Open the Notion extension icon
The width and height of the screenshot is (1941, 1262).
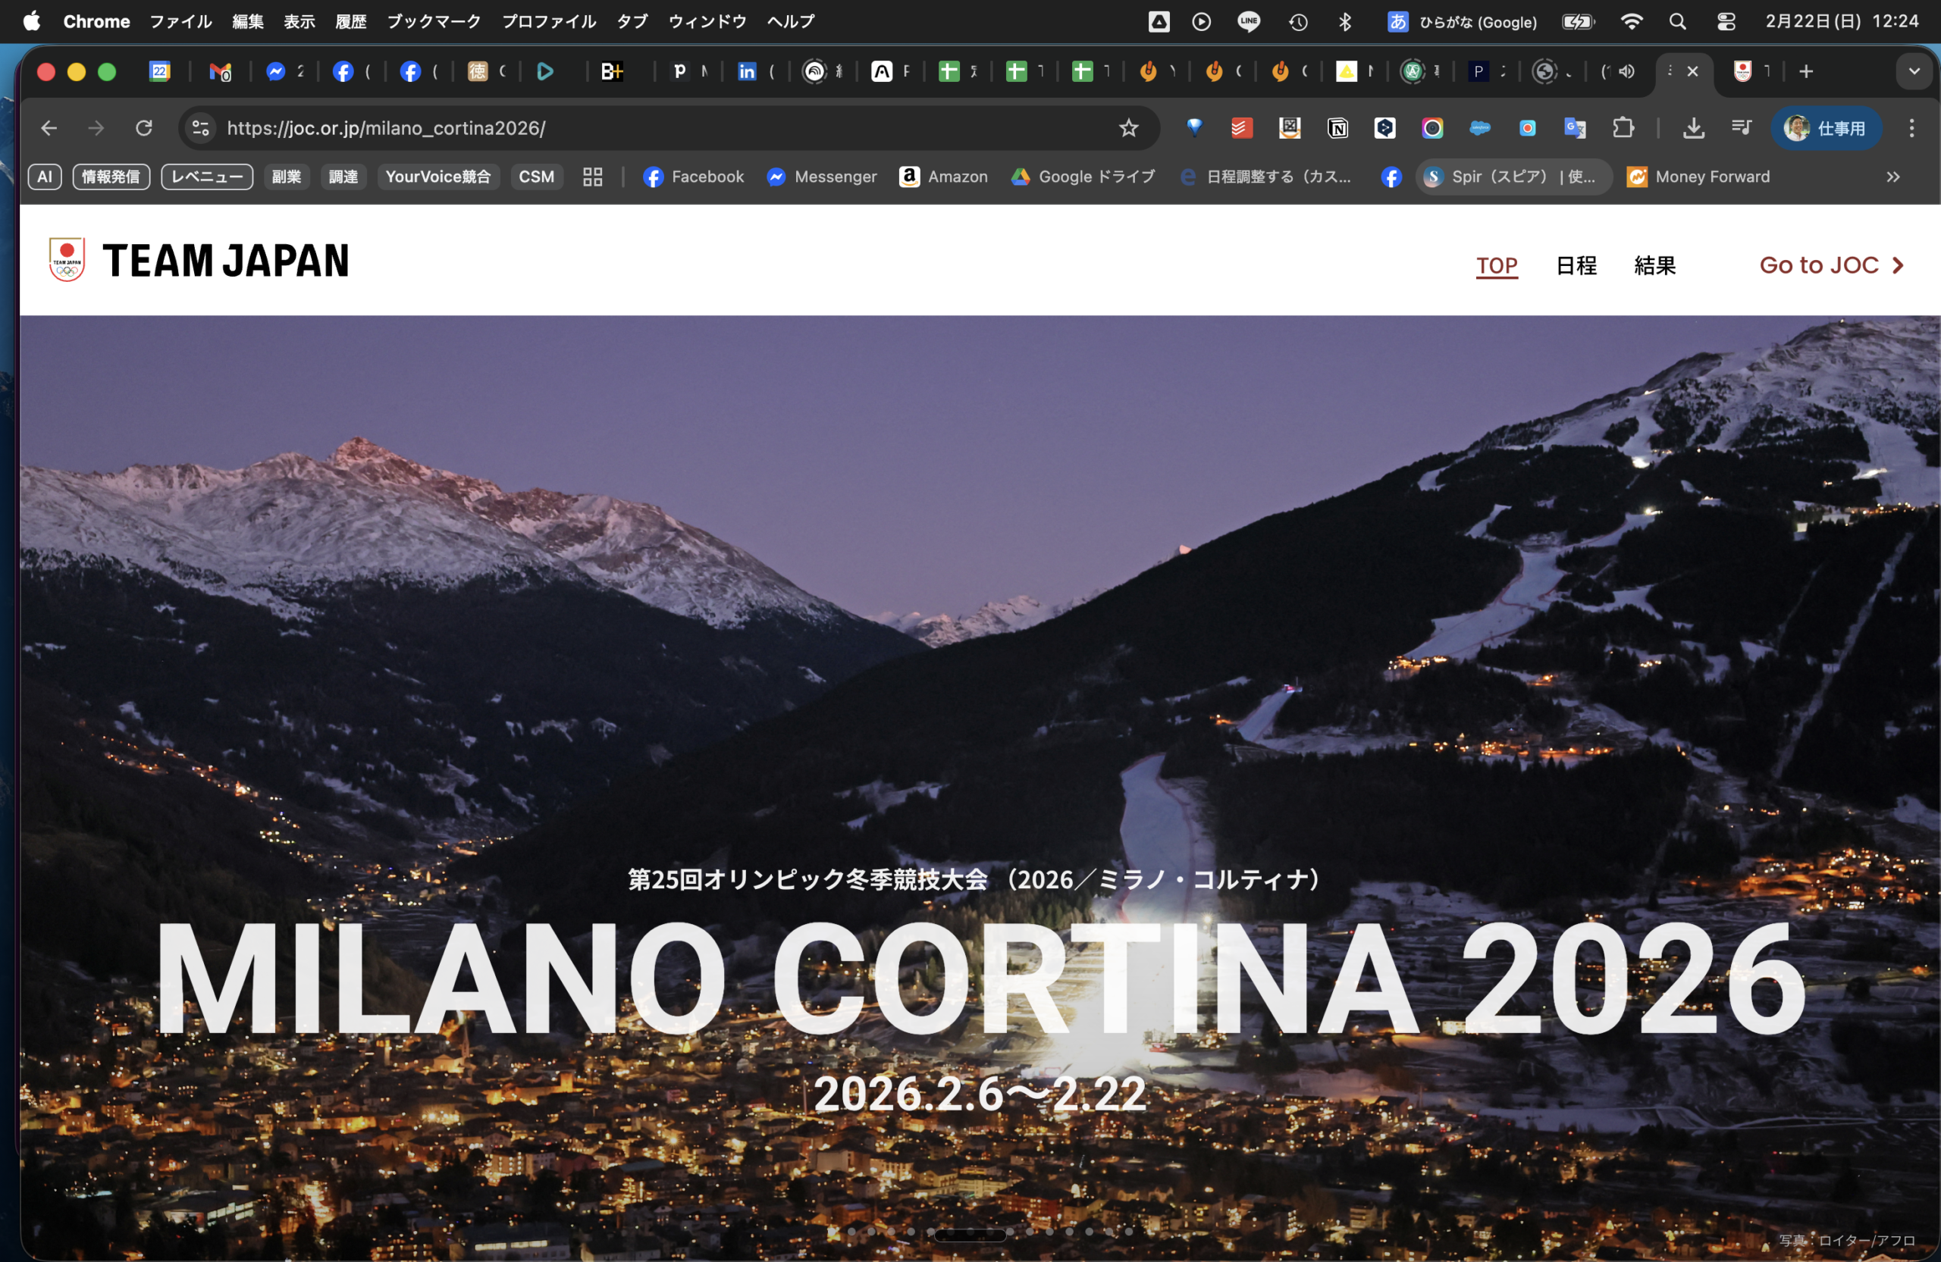[x=1337, y=128]
